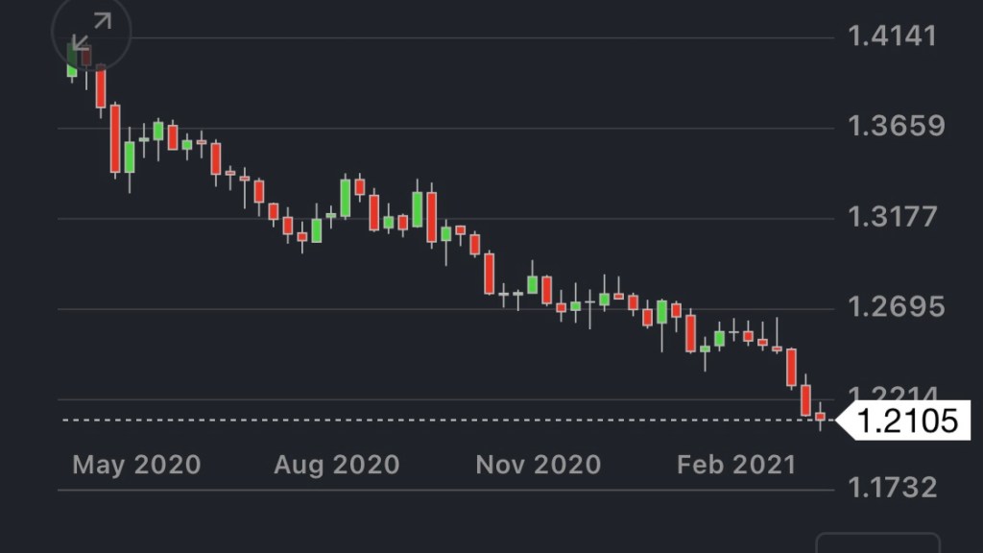This screenshot has width=983, height=553.
Task: Select the 1.2695 price axis label
Action: click(896, 307)
